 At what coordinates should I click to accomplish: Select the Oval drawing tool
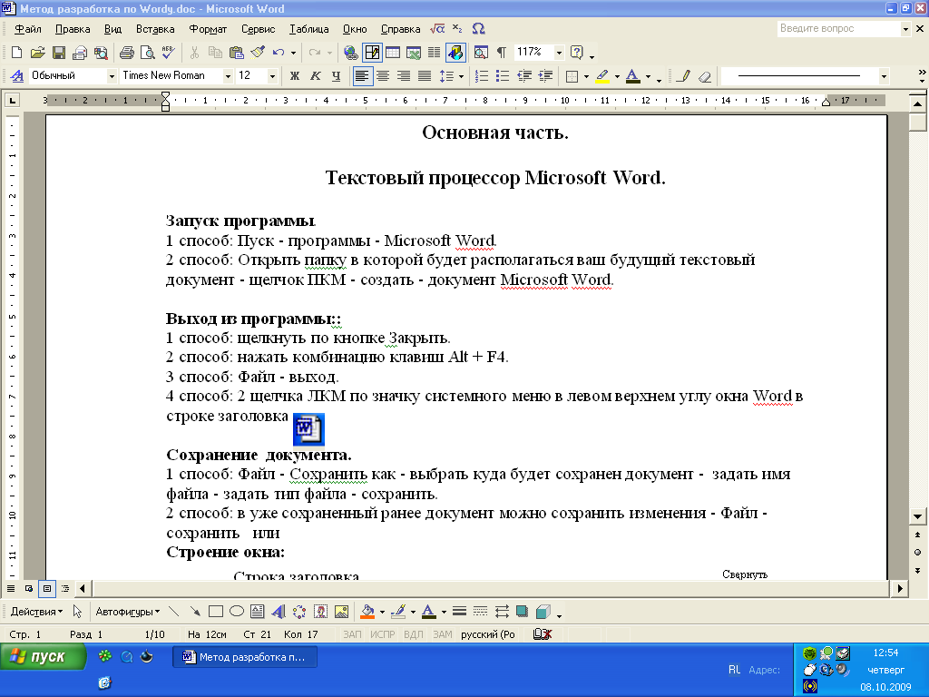[x=237, y=611]
